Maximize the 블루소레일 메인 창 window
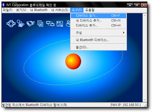Viewport: 152px width, 112px height. tap(137, 5)
